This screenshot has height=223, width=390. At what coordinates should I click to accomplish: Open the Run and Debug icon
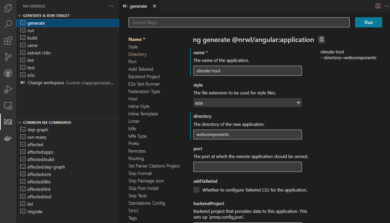tap(8, 89)
